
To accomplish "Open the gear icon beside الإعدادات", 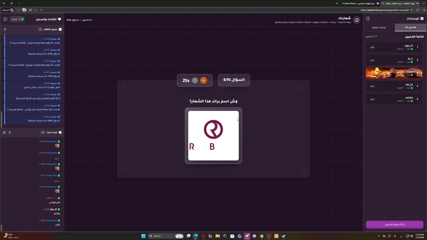I will [422, 19].
